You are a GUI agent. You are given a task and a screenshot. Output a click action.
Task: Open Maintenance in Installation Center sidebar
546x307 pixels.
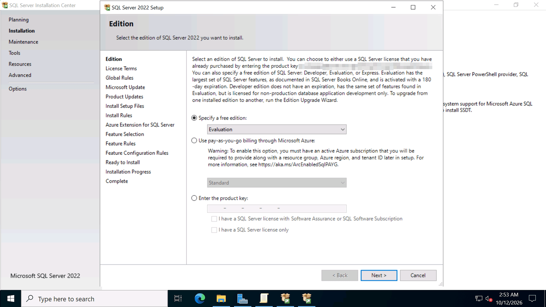[24, 42]
